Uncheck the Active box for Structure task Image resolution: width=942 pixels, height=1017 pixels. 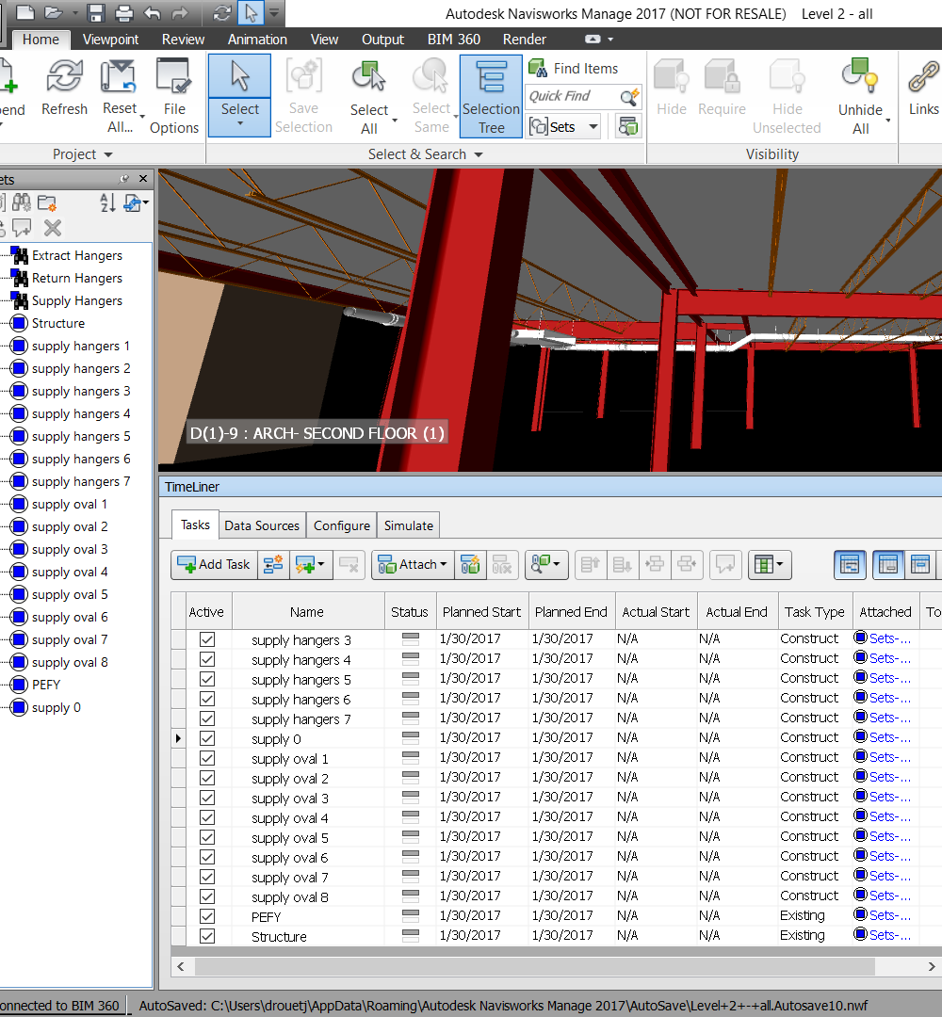(x=206, y=935)
